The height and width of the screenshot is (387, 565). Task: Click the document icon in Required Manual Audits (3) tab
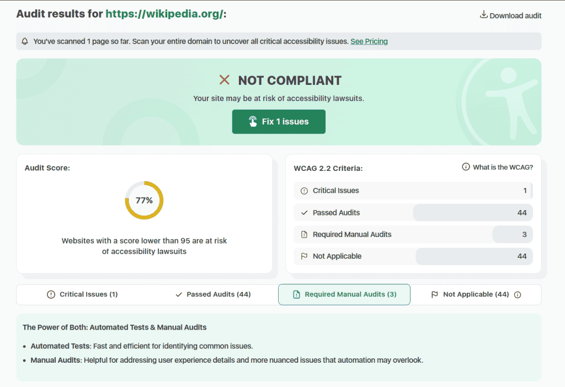pyautogui.click(x=296, y=294)
